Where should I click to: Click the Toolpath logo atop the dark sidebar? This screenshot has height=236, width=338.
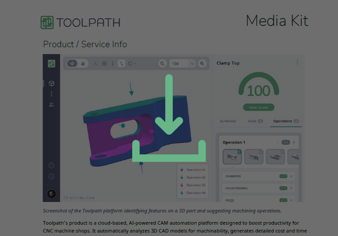(x=51, y=64)
